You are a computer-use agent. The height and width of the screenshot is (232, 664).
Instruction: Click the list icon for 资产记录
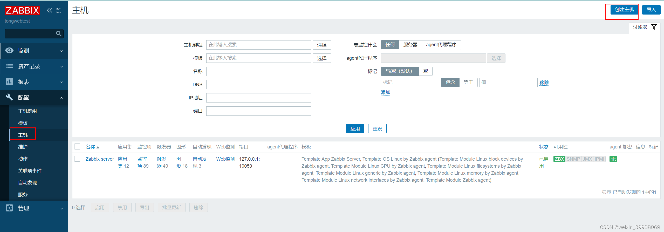[x=9, y=66]
